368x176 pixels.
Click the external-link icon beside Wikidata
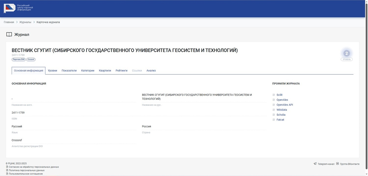coord(274,110)
